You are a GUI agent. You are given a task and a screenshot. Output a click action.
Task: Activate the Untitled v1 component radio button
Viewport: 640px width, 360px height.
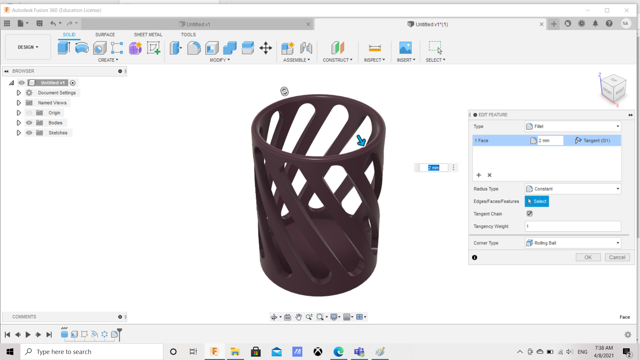click(73, 83)
